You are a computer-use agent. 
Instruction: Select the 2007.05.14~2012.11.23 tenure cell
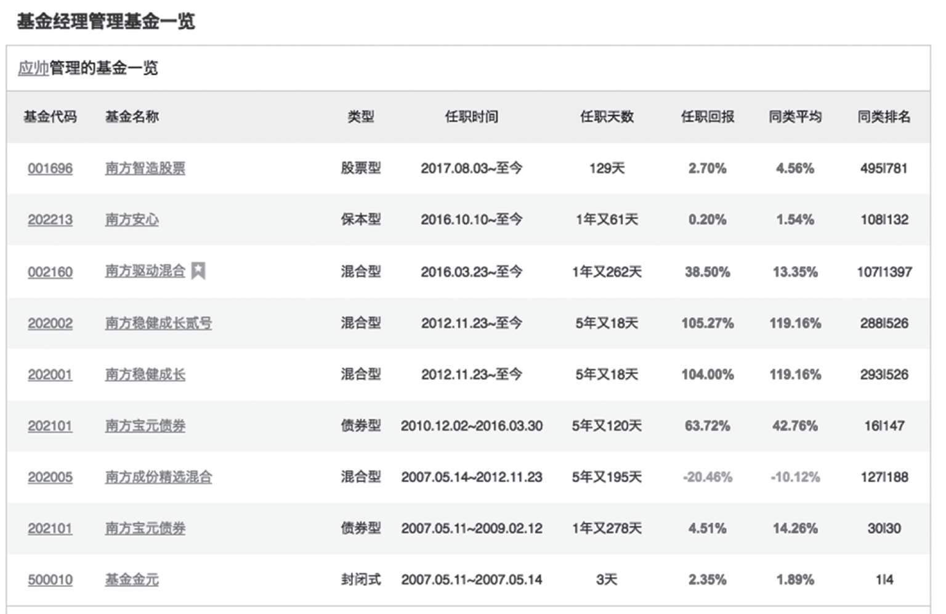coord(472,477)
